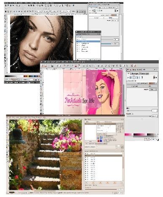Open the Stroke paint tab in pink illustration window

click(135, 73)
